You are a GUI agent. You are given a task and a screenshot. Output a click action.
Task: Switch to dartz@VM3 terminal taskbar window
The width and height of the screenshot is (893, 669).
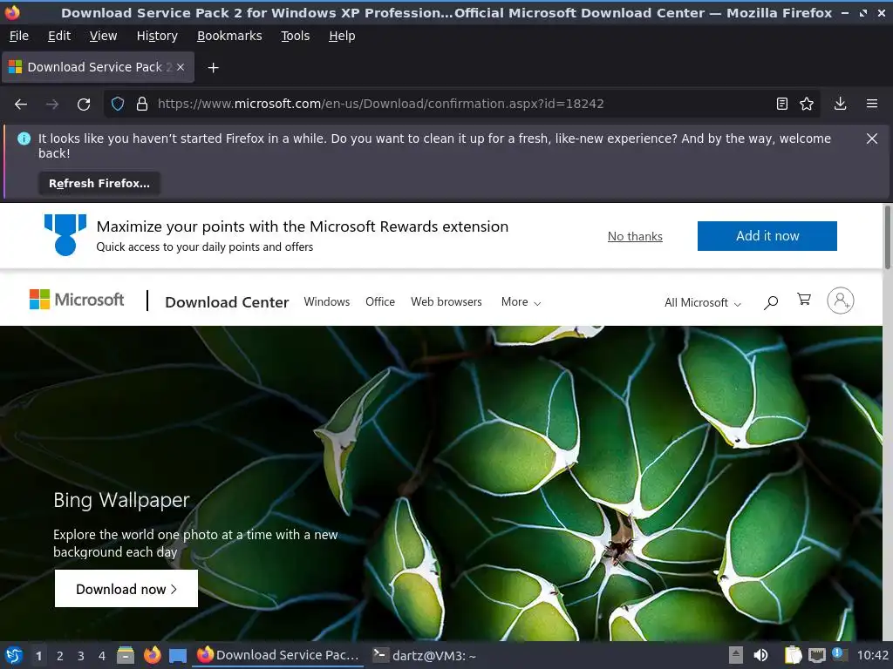coord(425,655)
